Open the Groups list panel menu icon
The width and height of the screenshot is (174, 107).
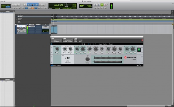point(14,79)
